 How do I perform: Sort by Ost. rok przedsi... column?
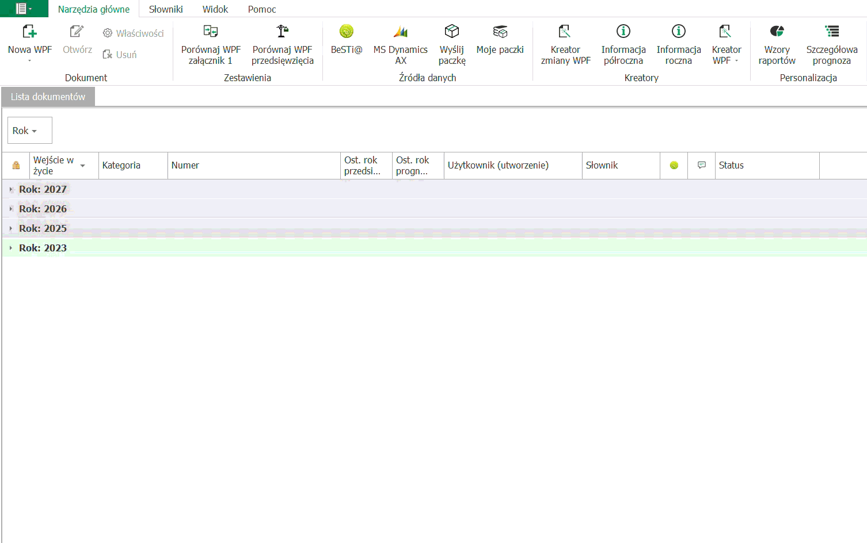pyautogui.click(x=366, y=166)
